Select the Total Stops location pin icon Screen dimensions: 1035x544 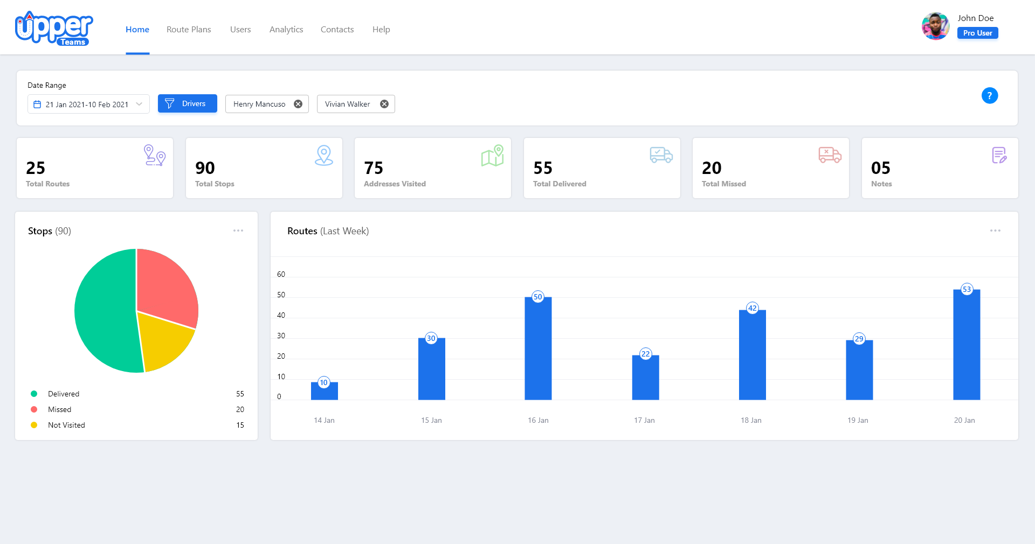click(x=323, y=156)
